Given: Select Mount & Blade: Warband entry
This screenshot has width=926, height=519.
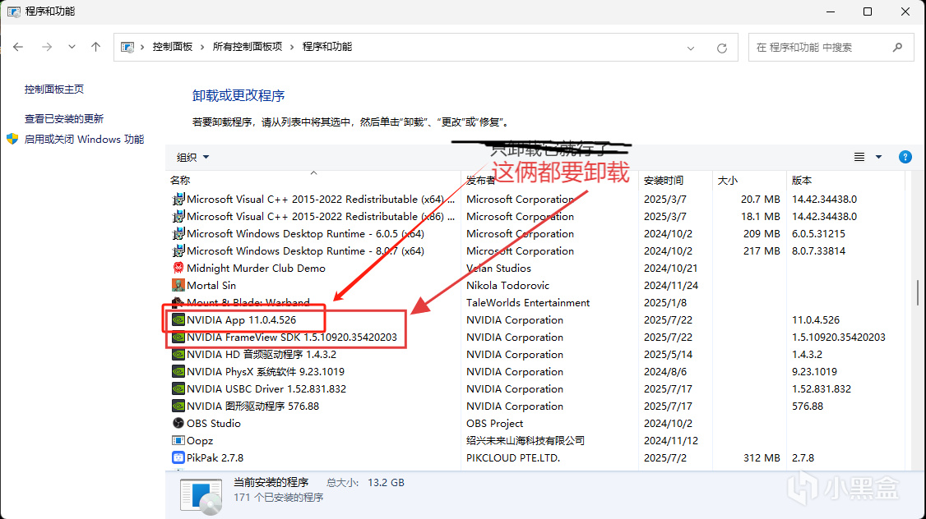Looking at the screenshot, I should coord(248,302).
